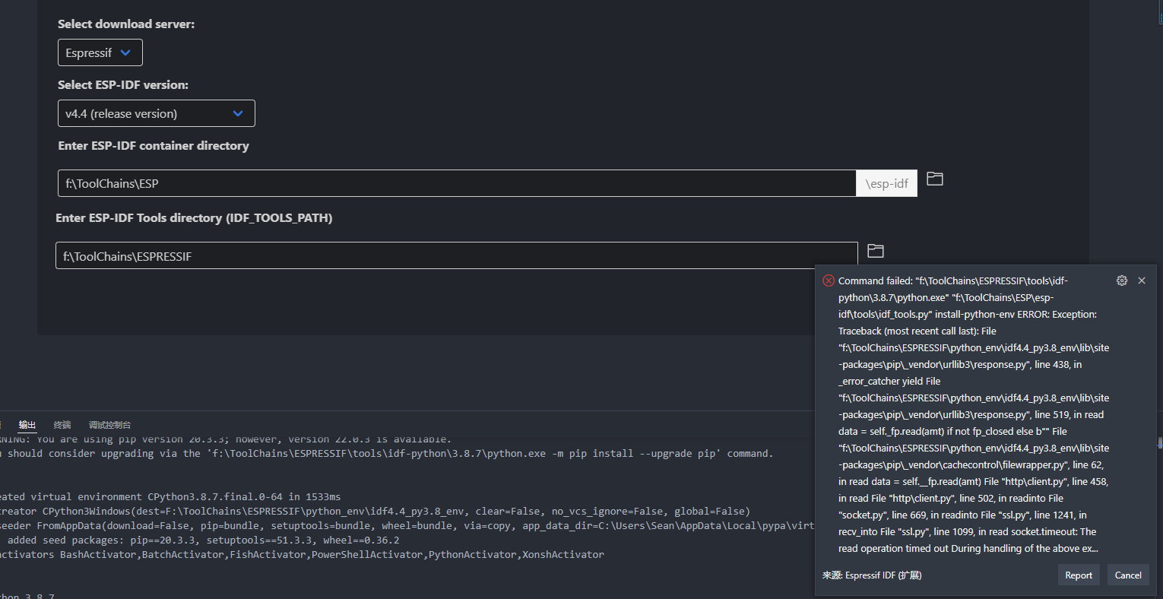The width and height of the screenshot is (1163, 599).
Task: Expand the ESP-IDF version dropdown showing v4.4
Action: point(156,113)
